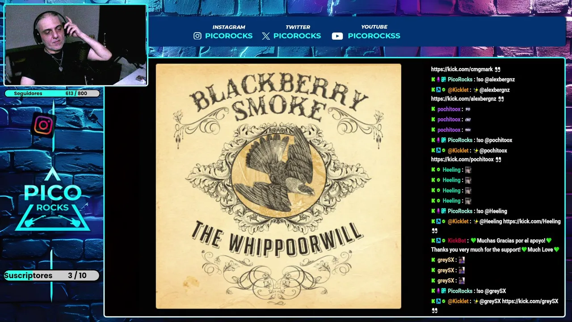Click the eagle emblem on the album cover
Image resolution: width=572 pixels, height=322 pixels.
pos(278,173)
